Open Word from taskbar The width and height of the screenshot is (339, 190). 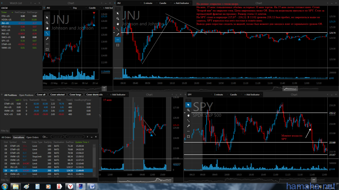coord(92,186)
